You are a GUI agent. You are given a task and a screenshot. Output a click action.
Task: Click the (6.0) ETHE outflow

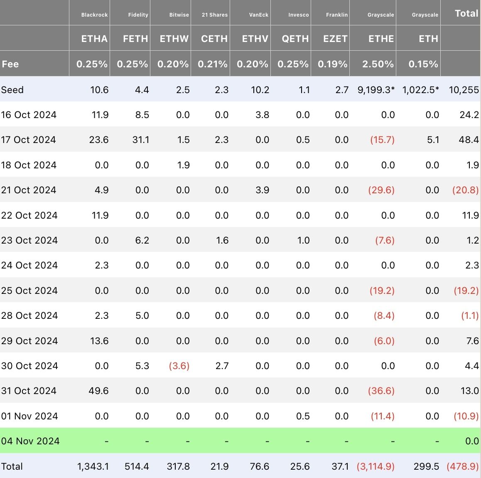coord(384,341)
